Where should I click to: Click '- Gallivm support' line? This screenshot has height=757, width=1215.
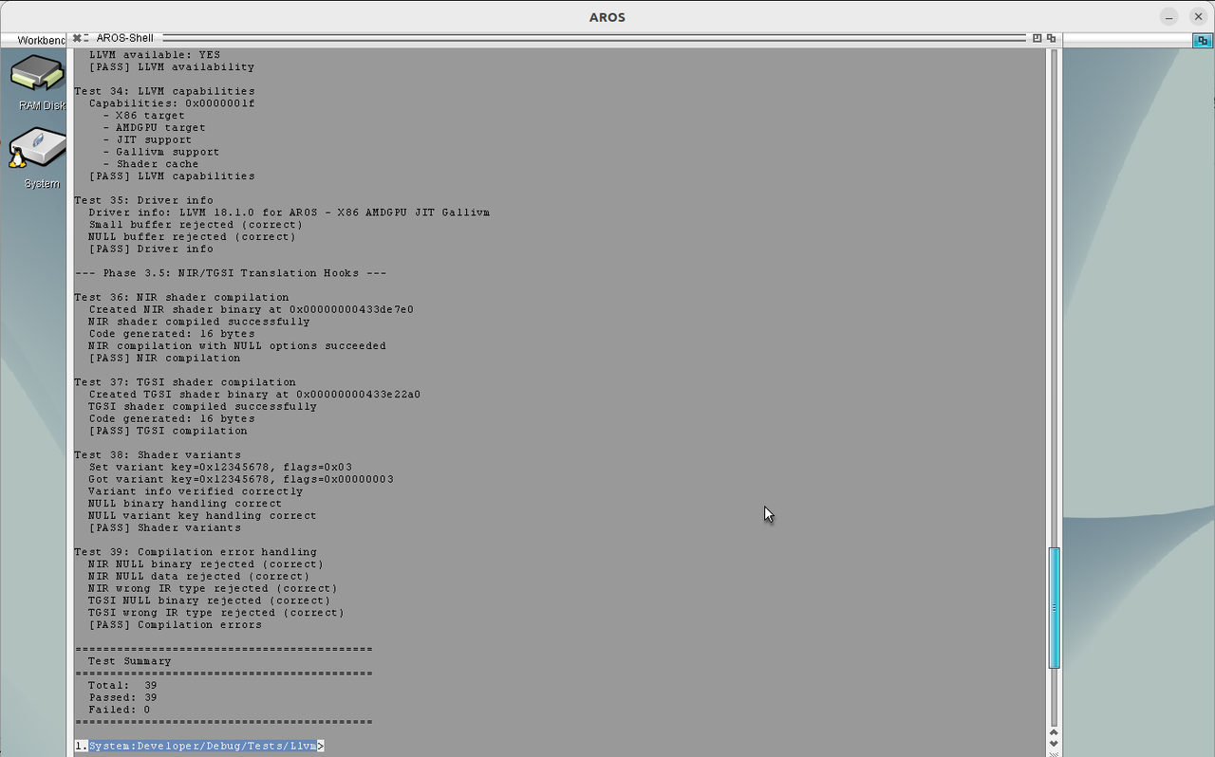160,152
